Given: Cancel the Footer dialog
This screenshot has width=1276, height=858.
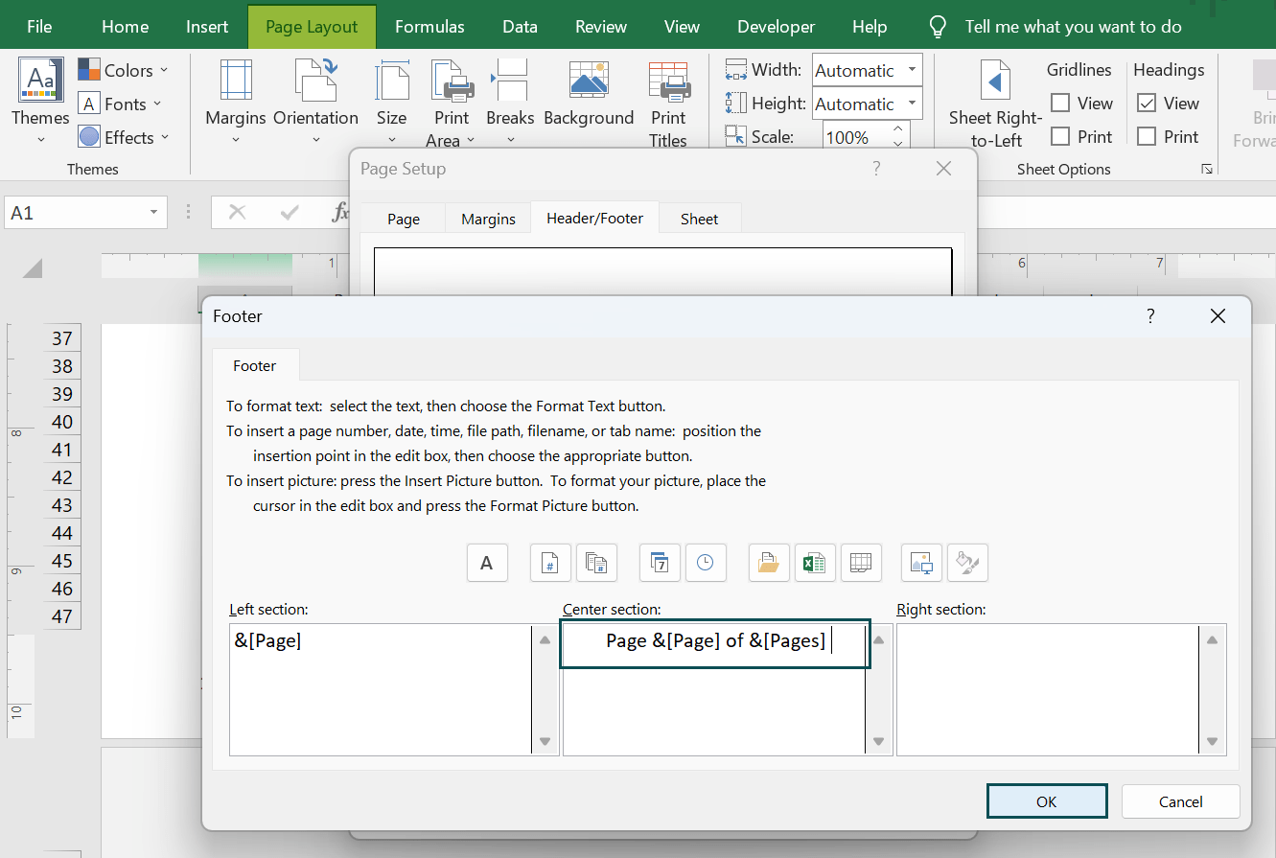Looking at the screenshot, I should (x=1180, y=801).
